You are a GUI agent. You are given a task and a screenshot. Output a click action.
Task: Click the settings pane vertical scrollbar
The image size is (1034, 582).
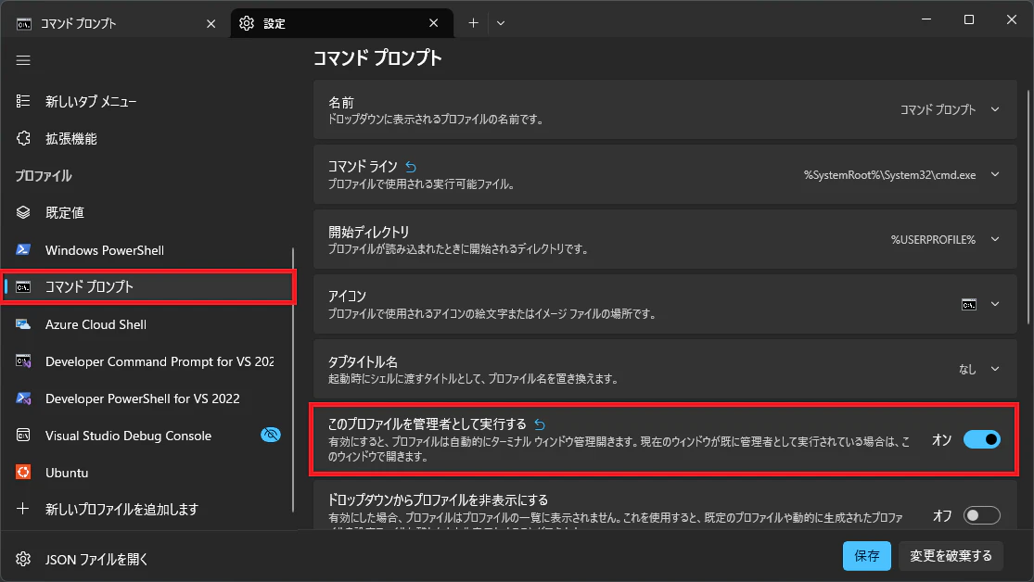coord(1028,207)
